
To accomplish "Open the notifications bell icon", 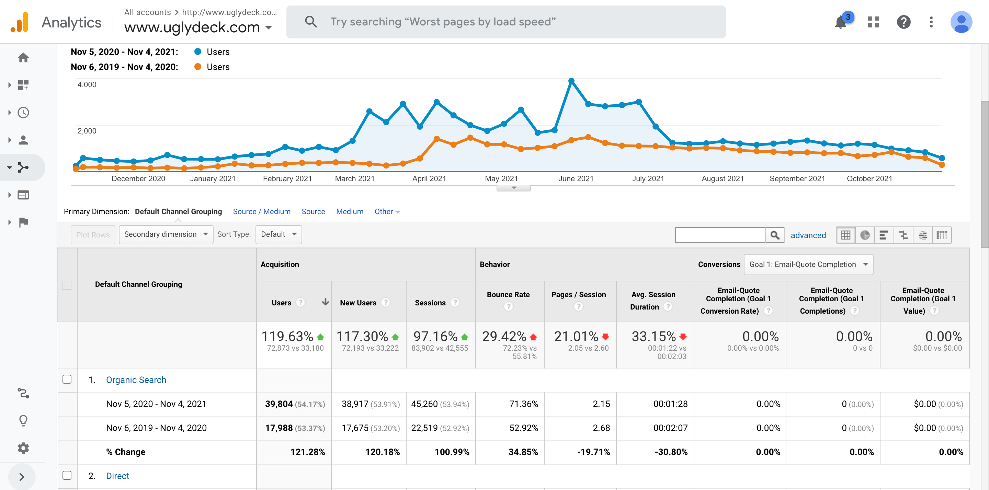I will 840,22.
